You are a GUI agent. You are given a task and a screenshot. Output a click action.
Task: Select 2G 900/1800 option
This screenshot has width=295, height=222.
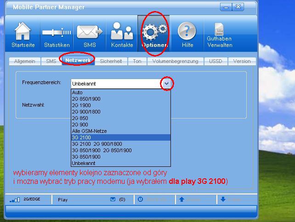point(121,112)
